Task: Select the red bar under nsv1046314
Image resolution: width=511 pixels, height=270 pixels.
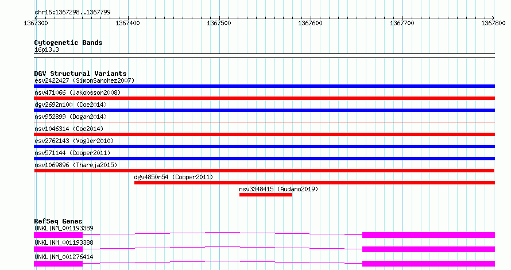Action: 264,134
